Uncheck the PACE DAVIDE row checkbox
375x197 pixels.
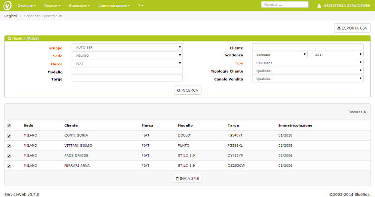[x=9, y=156]
